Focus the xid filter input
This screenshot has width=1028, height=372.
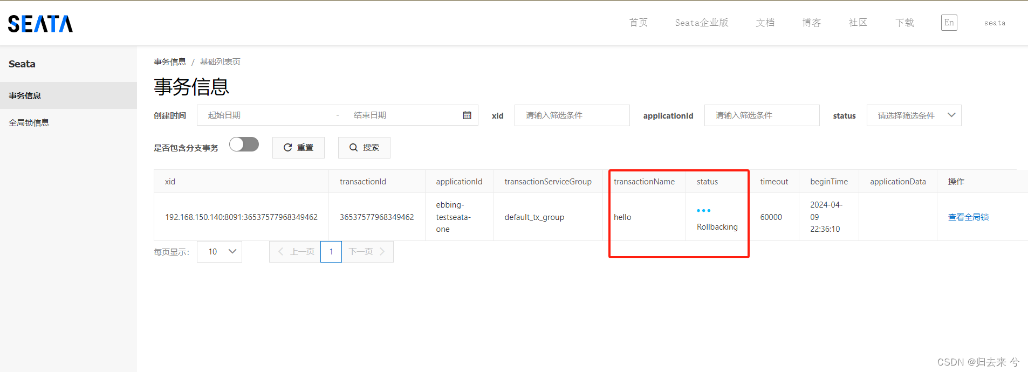(x=572, y=115)
